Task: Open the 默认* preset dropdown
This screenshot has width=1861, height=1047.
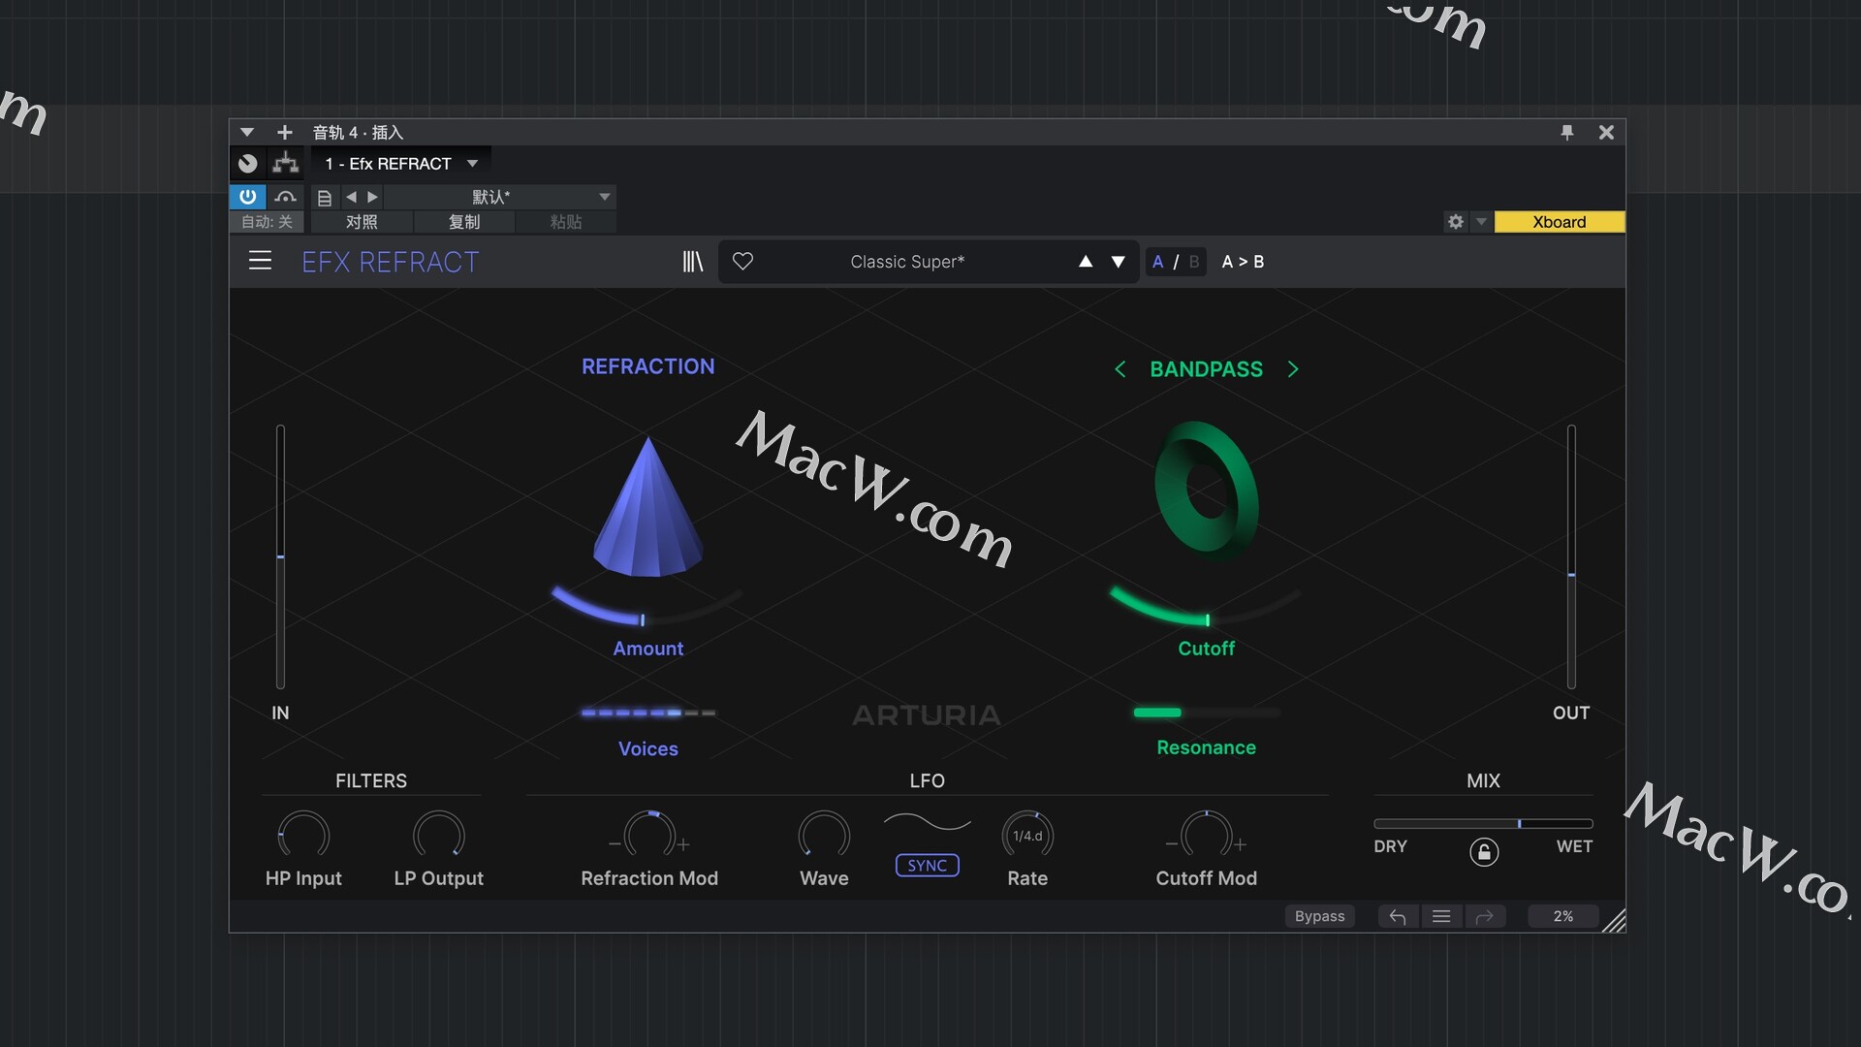Action: click(x=499, y=197)
